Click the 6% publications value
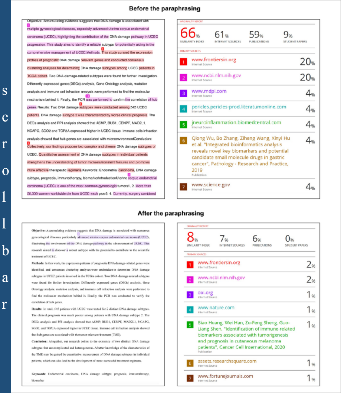The width and height of the screenshot is (341, 393). point(257,238)
